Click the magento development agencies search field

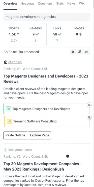click(47, 17)
